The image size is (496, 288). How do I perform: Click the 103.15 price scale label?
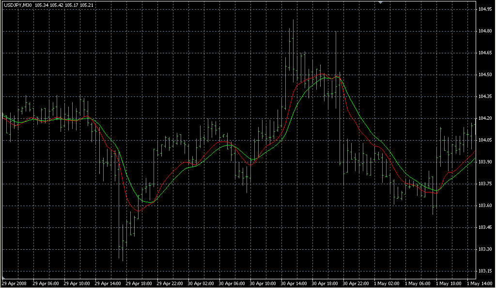click(485, 271)
